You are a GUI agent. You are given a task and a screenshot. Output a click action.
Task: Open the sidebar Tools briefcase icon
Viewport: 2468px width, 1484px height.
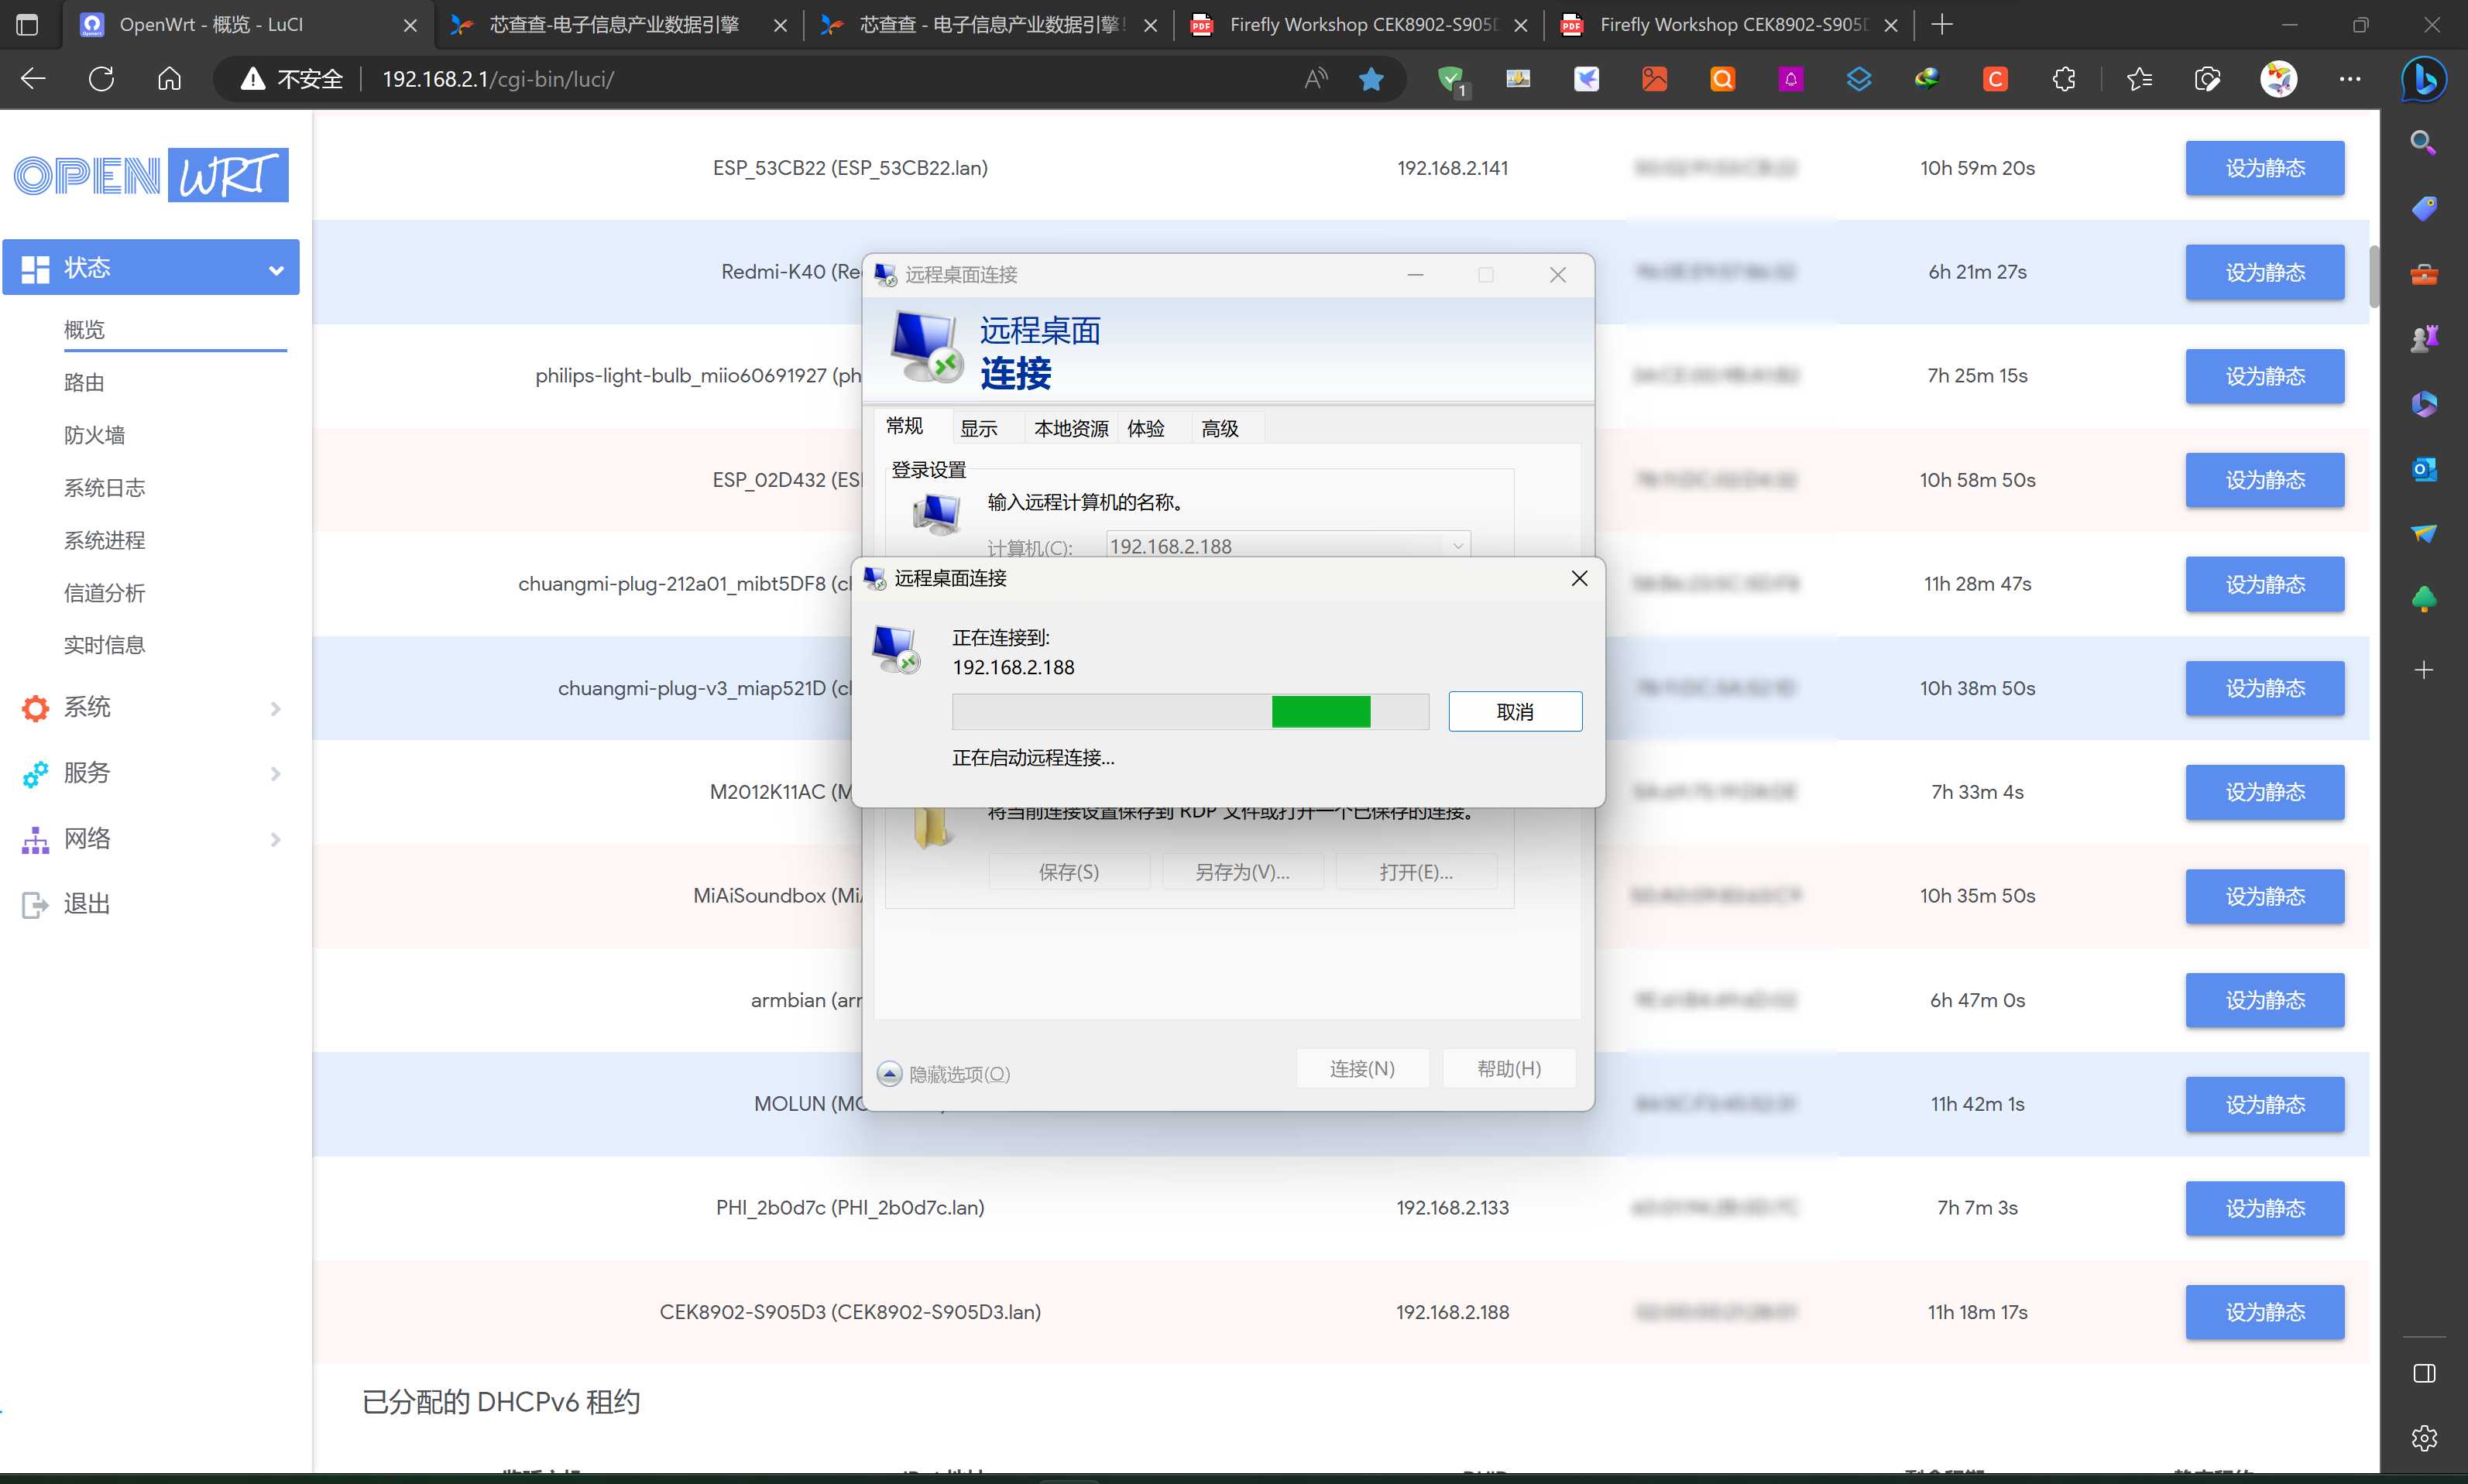point(2423,273)
